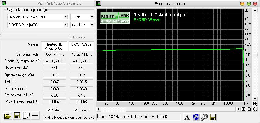Expand the 44.1 kHz sample rate dropdown
The image size is (260, 123).
[x=92, y=25]
